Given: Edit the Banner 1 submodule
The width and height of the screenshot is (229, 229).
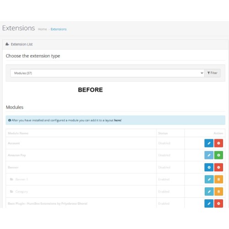Looking at the screenshot, I should pyautogui.click(x=209, y=179).
